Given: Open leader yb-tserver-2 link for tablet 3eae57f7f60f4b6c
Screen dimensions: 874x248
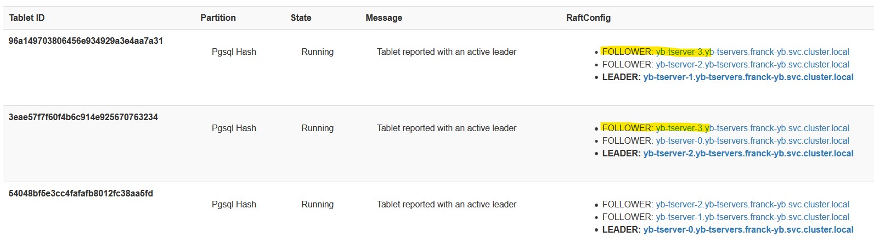Looking at the screenshot, I should pos(748,153).
